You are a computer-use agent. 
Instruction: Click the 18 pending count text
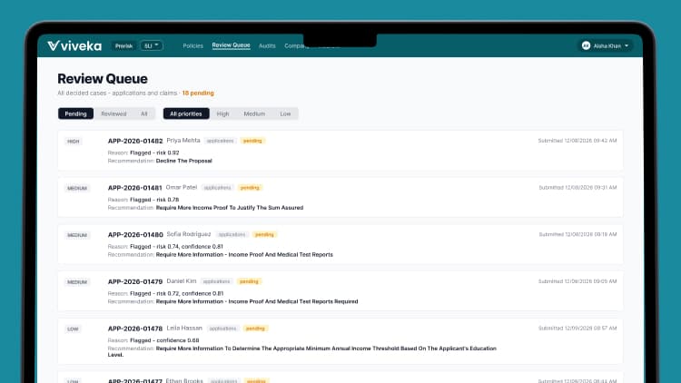tap(198, 93)
